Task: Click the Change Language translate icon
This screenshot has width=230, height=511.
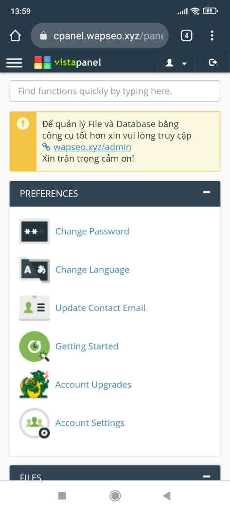Action: [35, 270]
